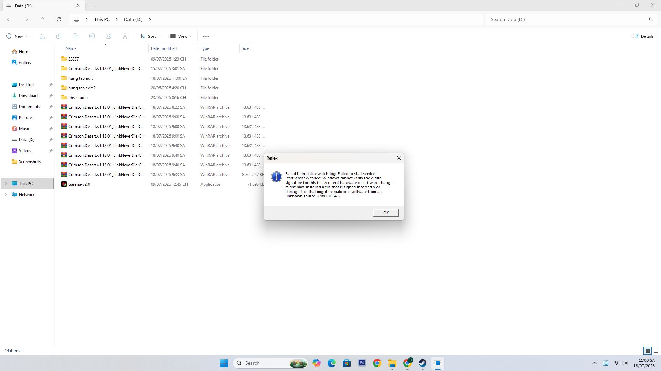
Task: Refresh the Data (D:) folder view
Action: 59,19
